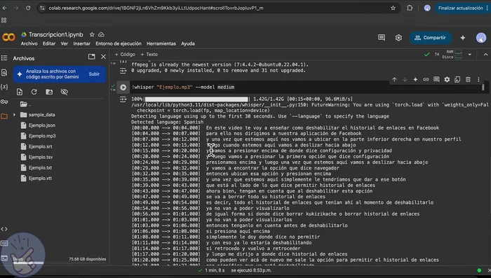This screenshot has height=278, width=491.
Task: Click the whisper command code line
Action: pyautogui.click(x=183, y=88)
